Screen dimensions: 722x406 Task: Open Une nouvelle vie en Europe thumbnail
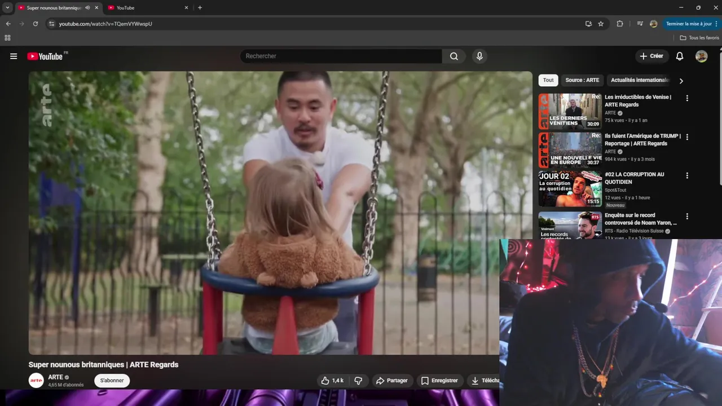click(570, 150)
